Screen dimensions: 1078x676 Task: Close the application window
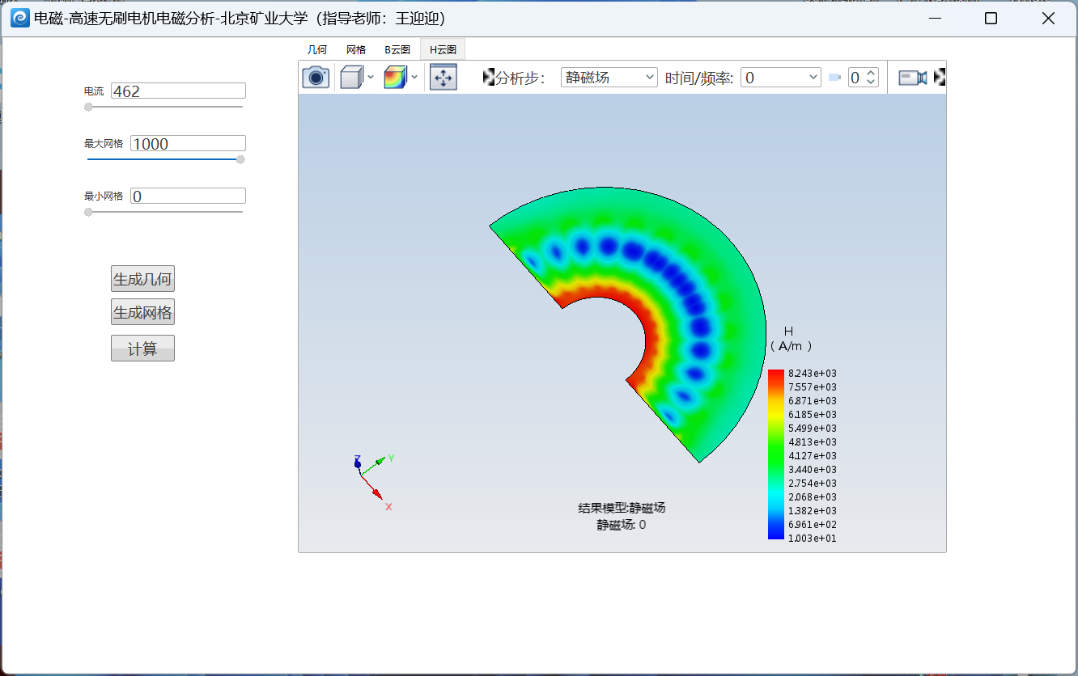pyautogui.click(x=1048, y=18)
